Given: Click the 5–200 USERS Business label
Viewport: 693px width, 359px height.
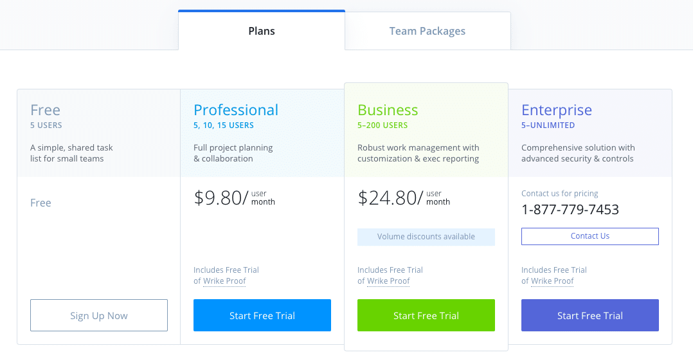Looking at the screenshot, I should [x=382, y=125].
